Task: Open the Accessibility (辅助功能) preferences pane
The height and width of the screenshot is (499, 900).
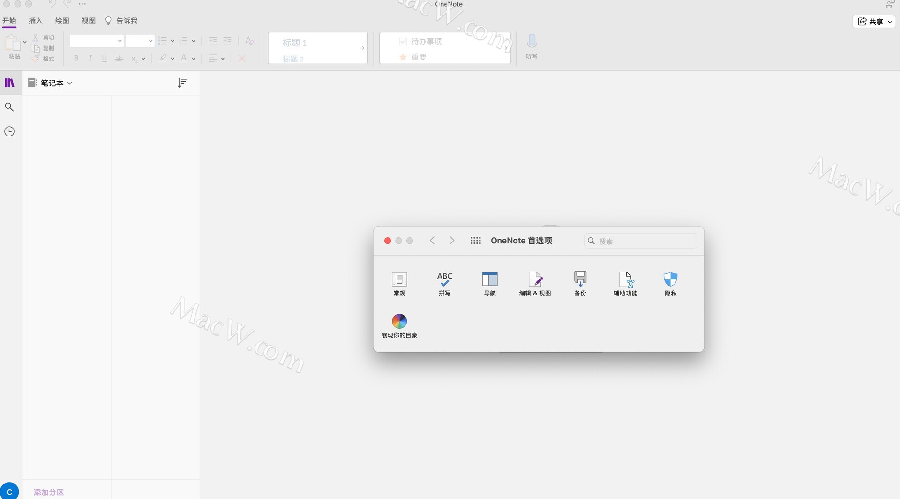Action: point(625,283)
